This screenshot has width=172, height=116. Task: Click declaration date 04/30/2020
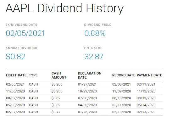[x=87, y=105]
